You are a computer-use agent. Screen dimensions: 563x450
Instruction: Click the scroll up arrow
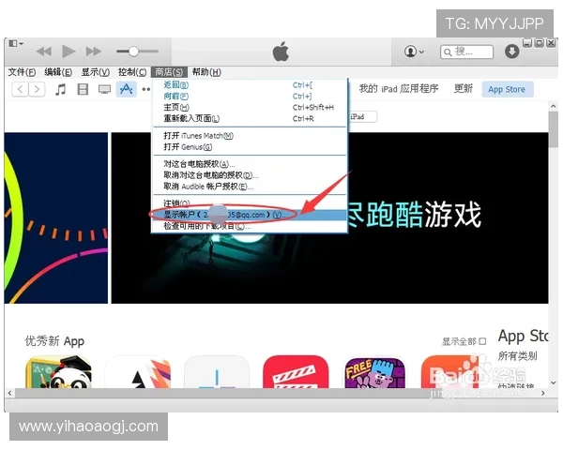tap(554, 106)
